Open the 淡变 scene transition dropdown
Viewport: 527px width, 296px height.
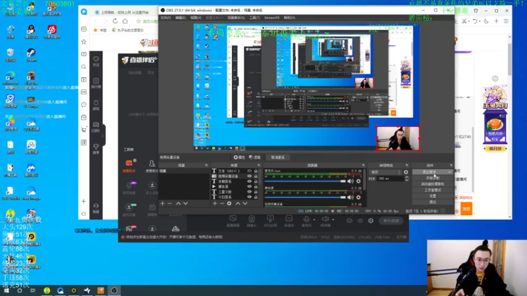click(x=385, y=172)
